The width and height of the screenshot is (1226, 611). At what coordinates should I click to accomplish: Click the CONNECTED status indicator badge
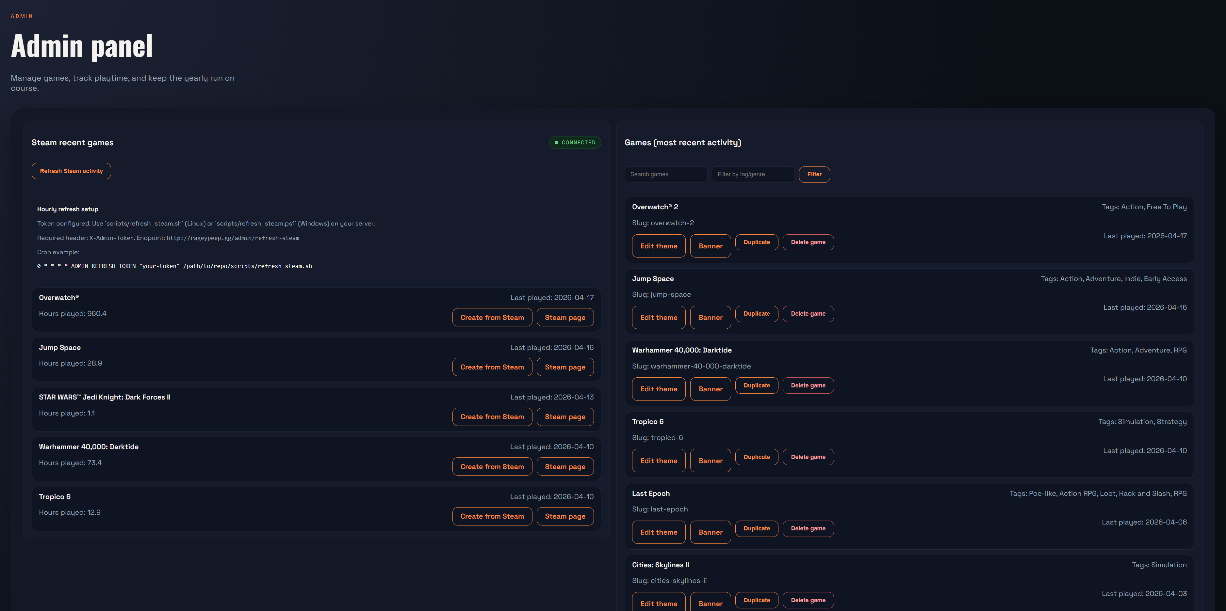pos(574,142)
